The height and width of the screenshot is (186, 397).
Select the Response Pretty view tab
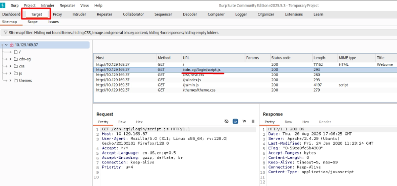pos(270,122)
